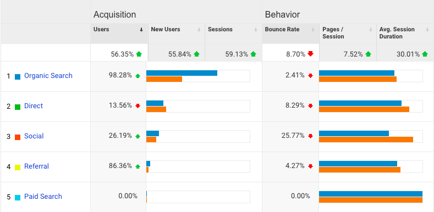Click green up arrow beside 56.35% users

click(x=139, y=54)
